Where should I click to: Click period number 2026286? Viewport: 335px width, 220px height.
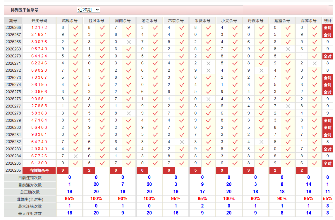tap(13, 170)
